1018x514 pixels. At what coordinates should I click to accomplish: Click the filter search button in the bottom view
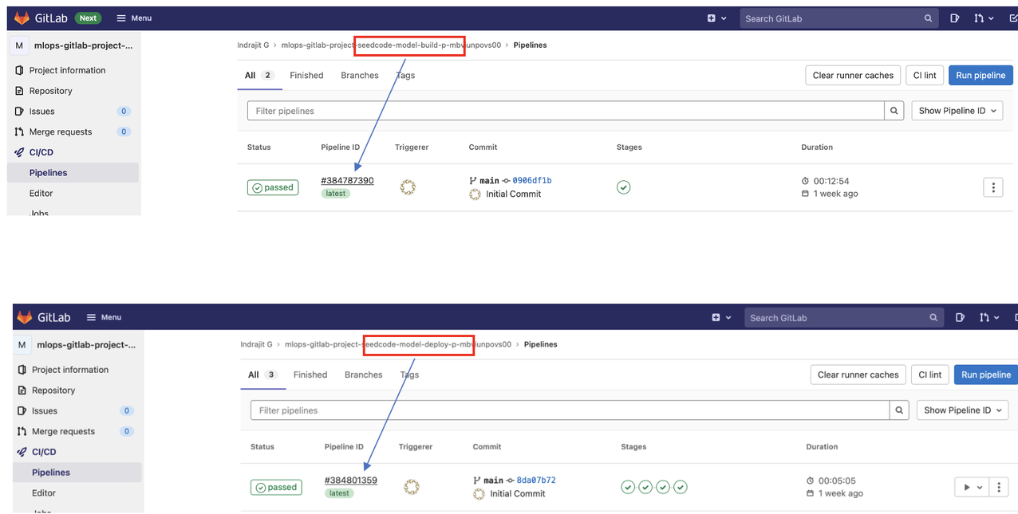pyautogui.click(x=899, y=410)
